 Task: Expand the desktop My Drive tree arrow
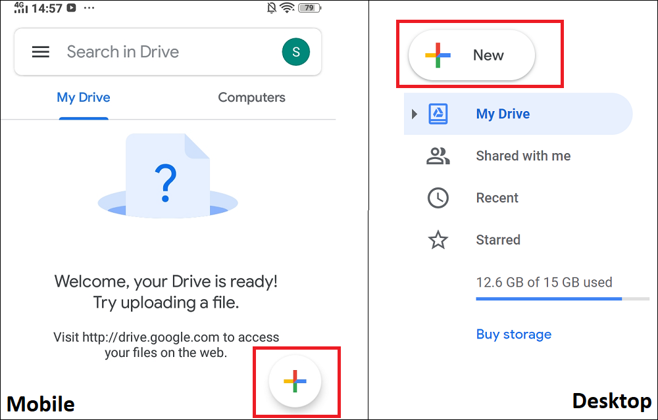pyautogui.click(x=414, y=114)
